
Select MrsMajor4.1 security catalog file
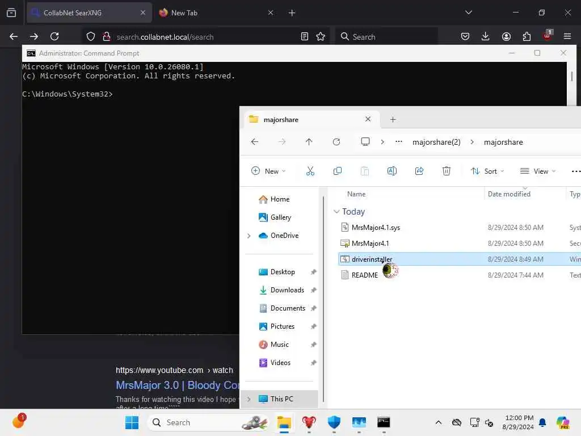(370, 243)
